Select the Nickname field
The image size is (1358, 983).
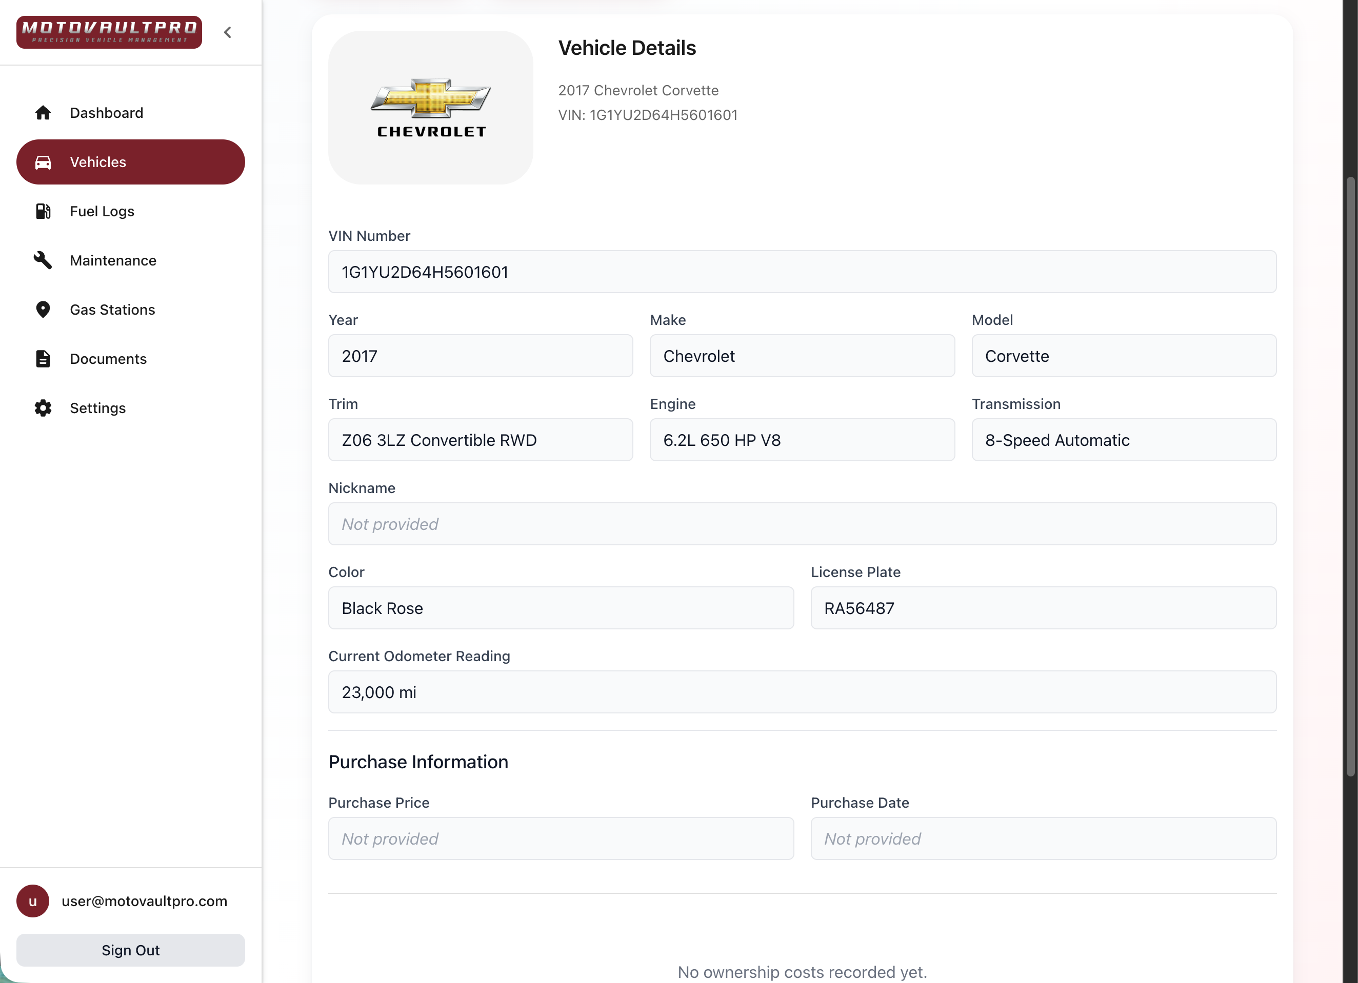[802, 524]
